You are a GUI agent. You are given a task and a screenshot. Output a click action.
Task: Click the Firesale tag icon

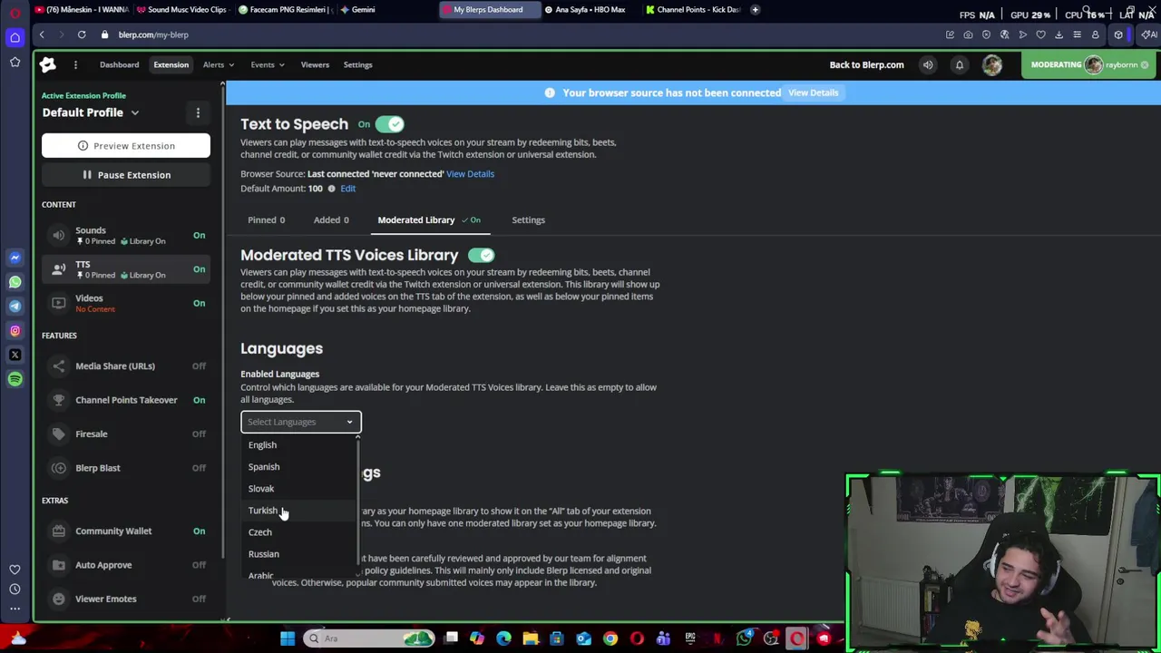pyautogui.click(x=59, y=434)
